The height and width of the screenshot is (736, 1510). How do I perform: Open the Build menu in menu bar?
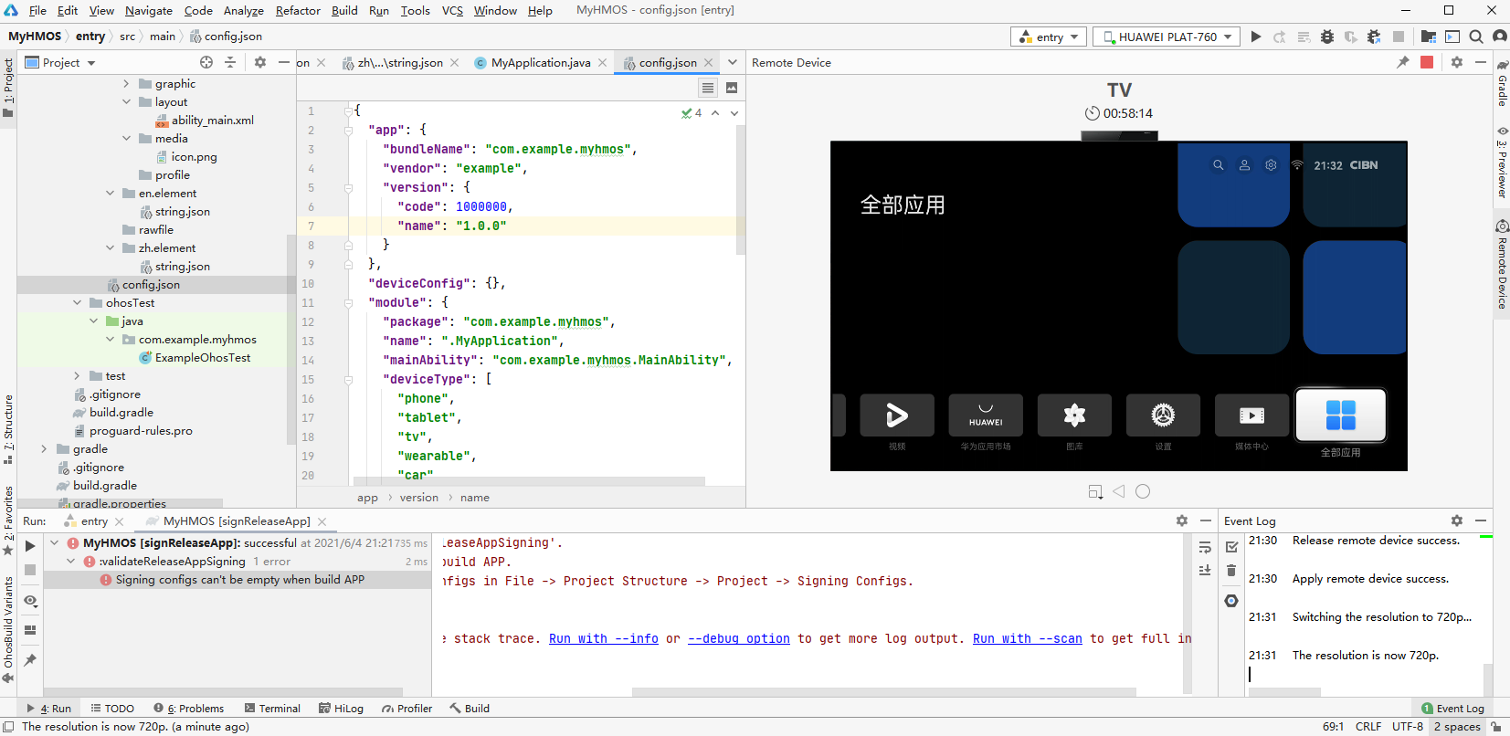coord(344,10)
